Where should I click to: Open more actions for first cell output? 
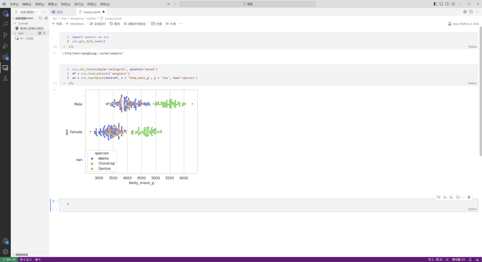coord(54,53)
